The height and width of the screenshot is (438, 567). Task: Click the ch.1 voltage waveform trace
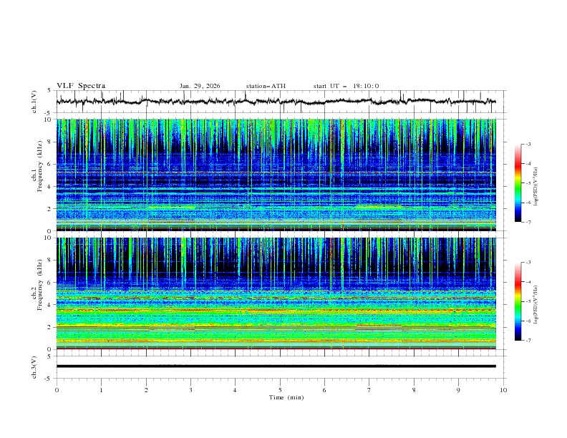276,102
